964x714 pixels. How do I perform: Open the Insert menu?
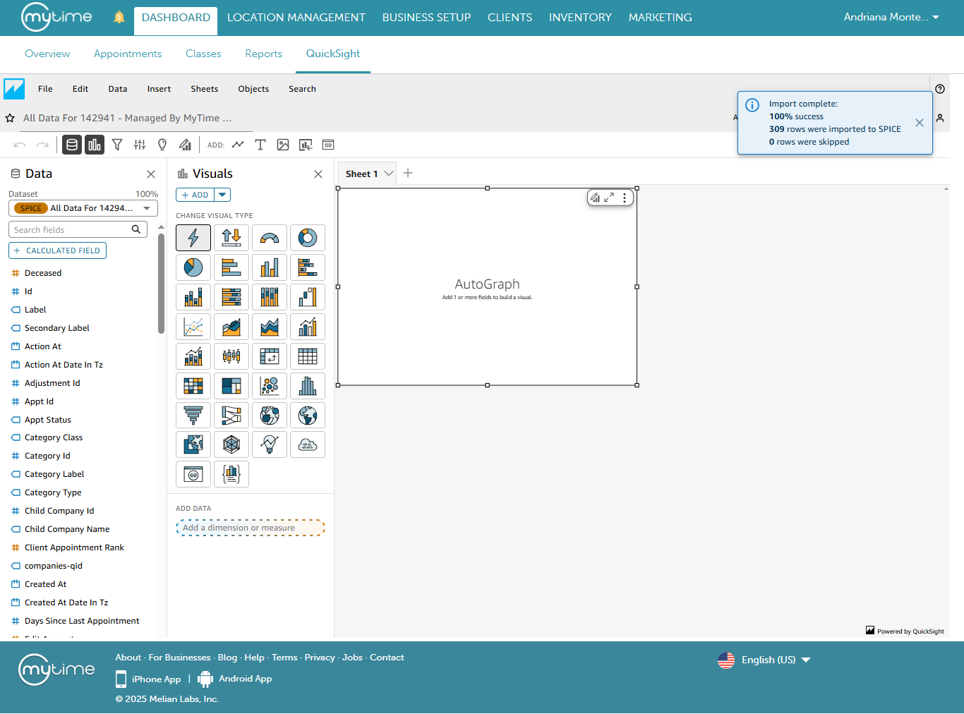(x=159, y=89)
